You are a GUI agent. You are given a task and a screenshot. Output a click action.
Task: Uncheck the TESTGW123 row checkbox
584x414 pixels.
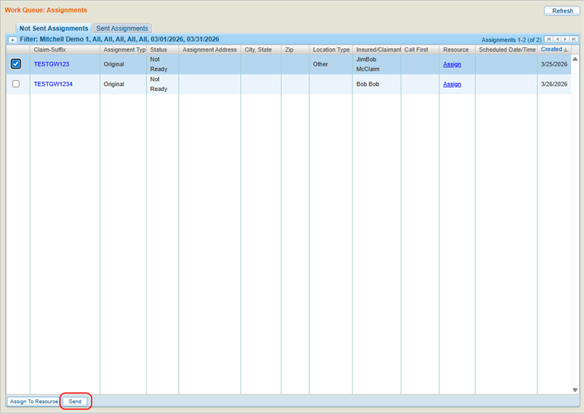coord(16,64)
